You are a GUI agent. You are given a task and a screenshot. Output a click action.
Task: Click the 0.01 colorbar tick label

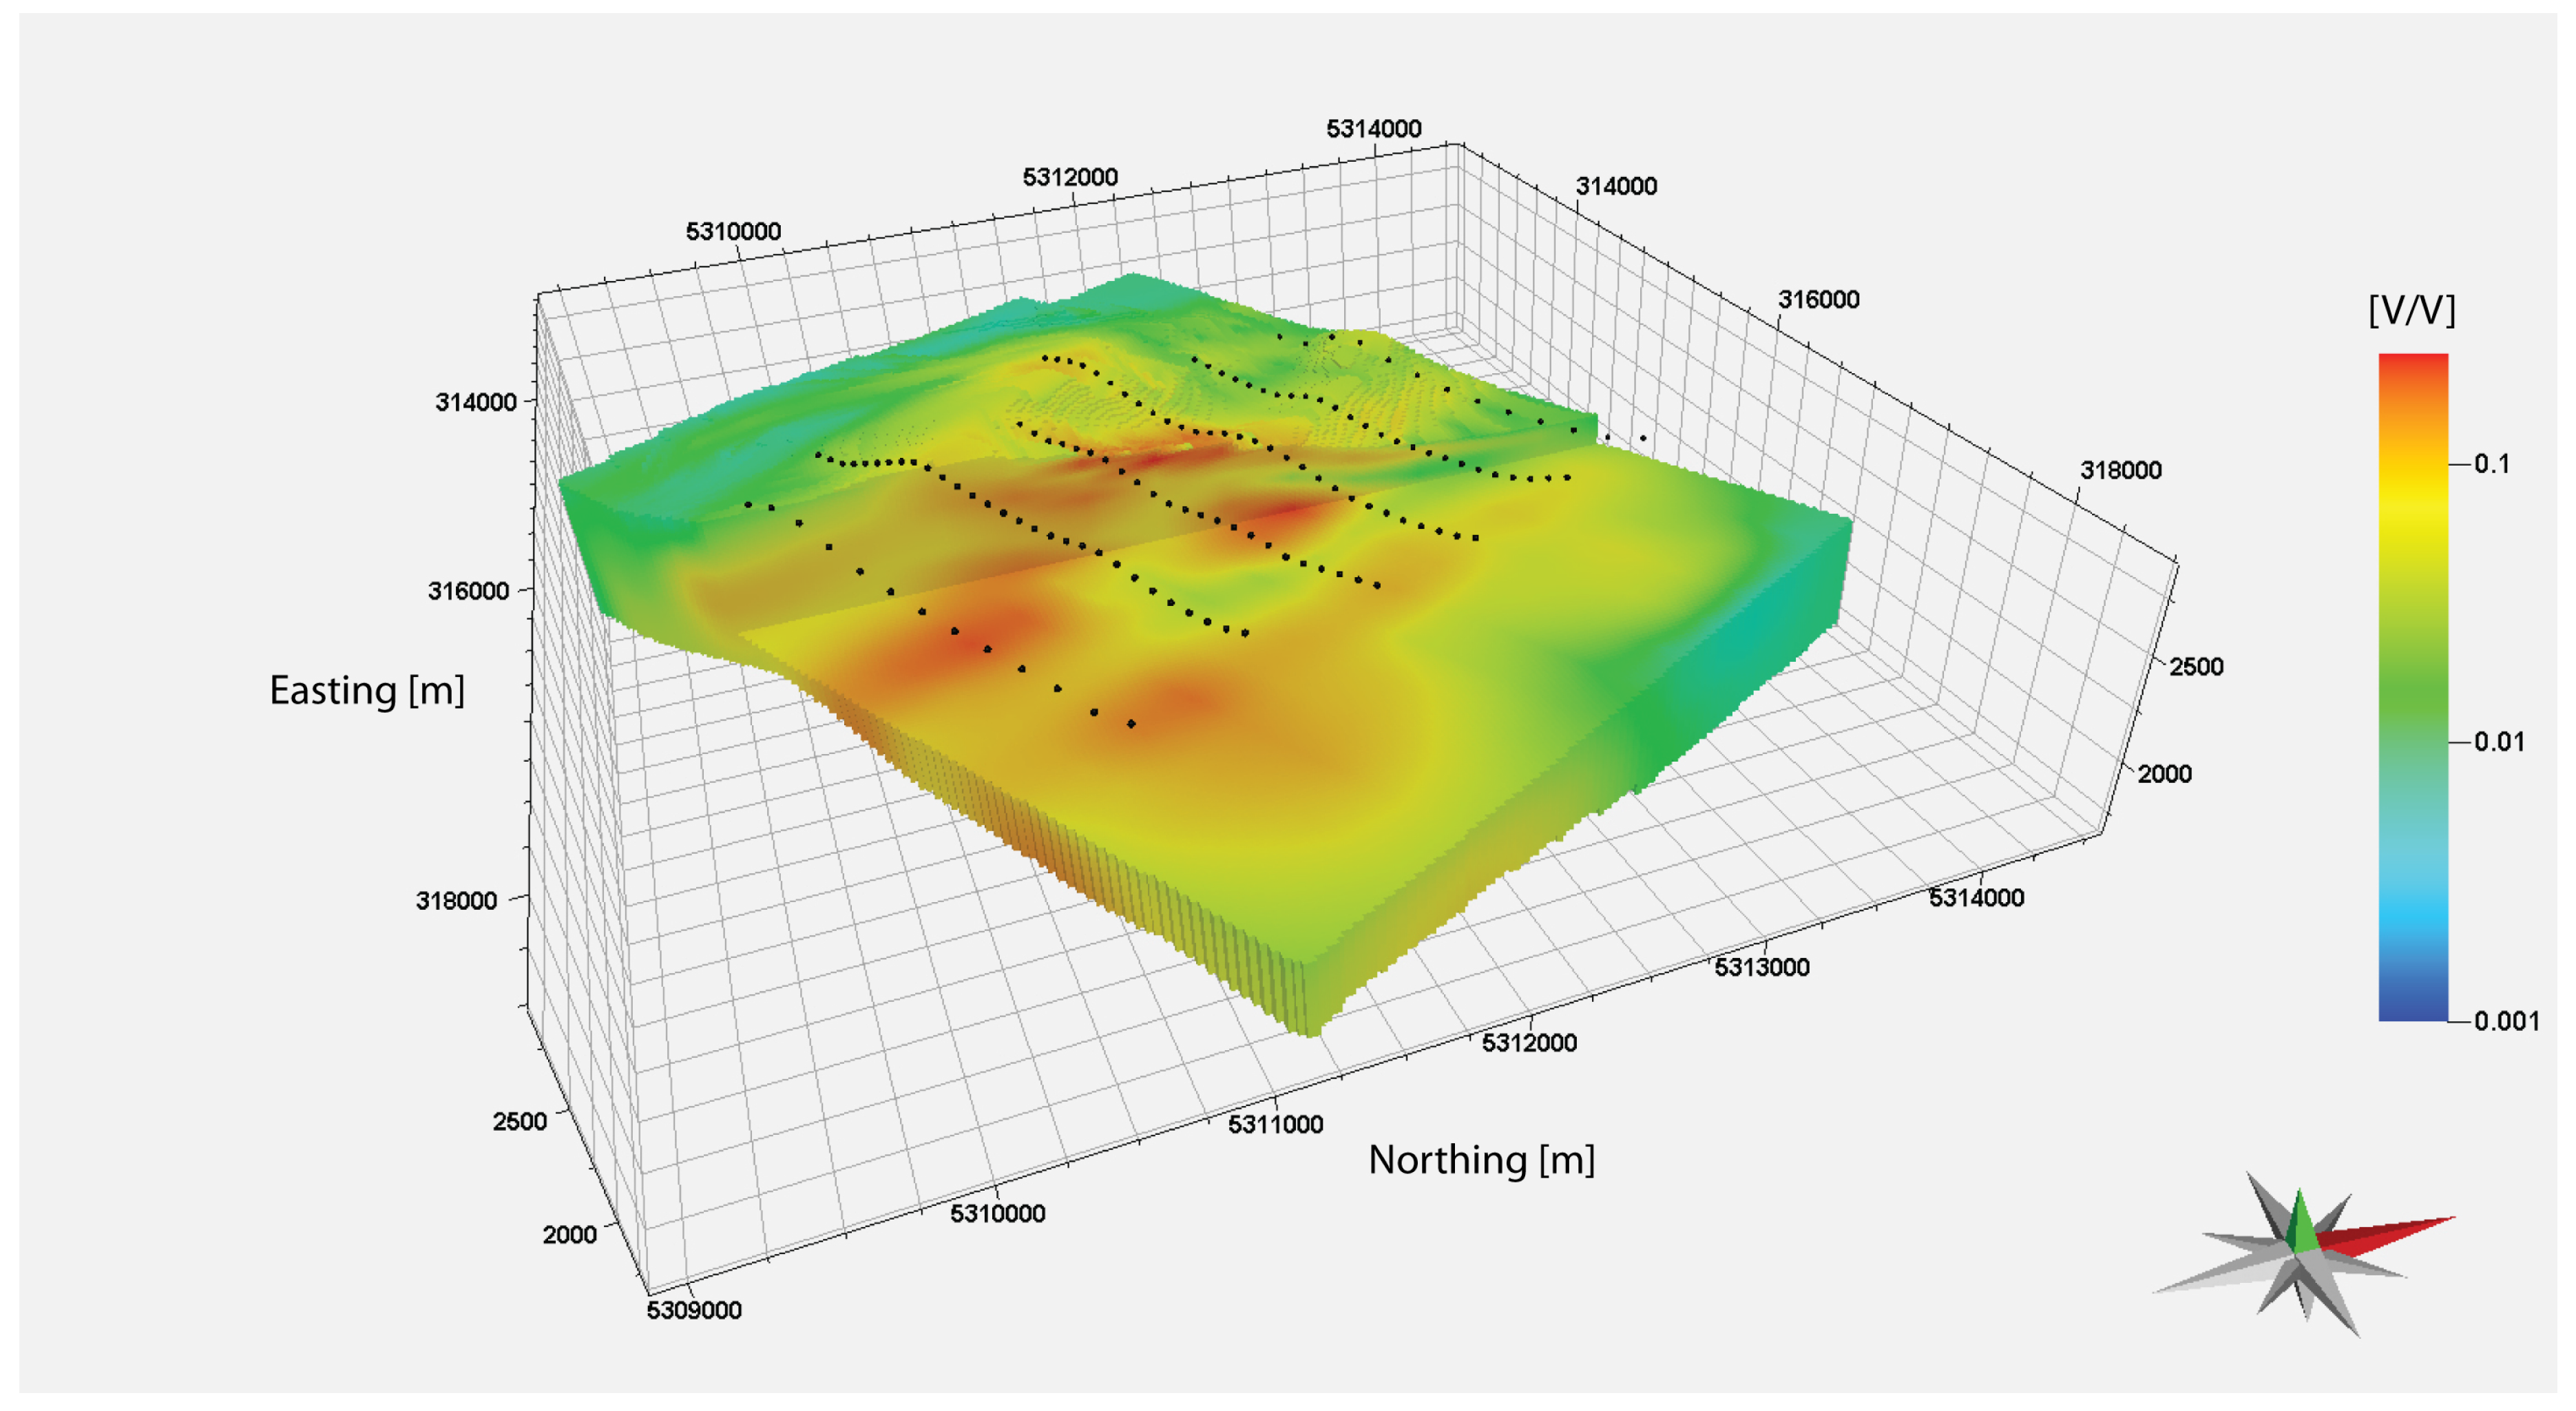2498,742
